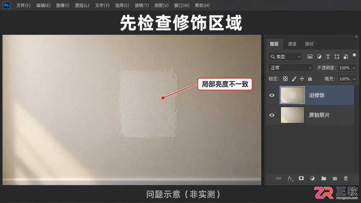
Task: Click the 不透明度 100% value field
Action: (x=344, y=68)
